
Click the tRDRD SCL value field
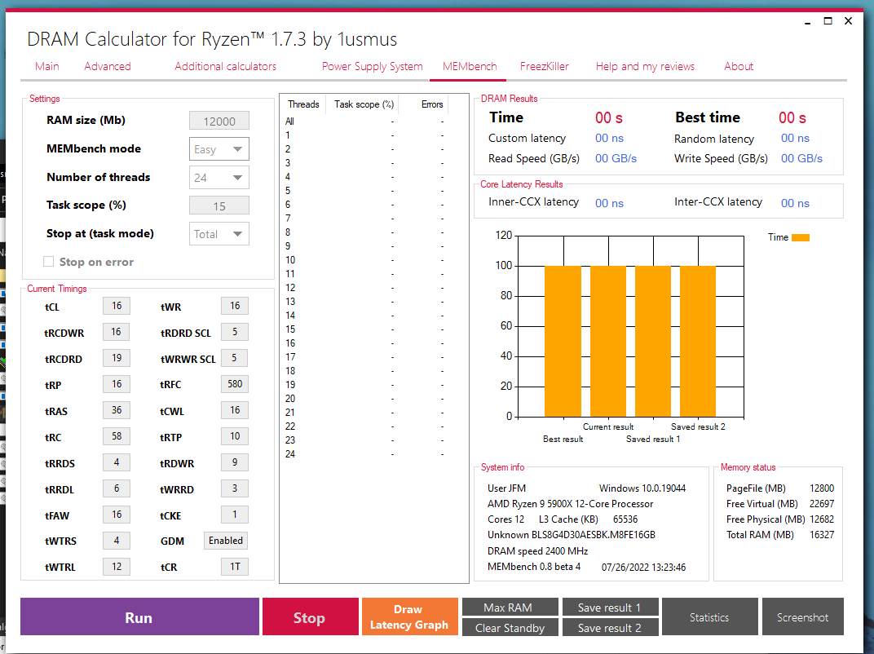pos(235,332)
